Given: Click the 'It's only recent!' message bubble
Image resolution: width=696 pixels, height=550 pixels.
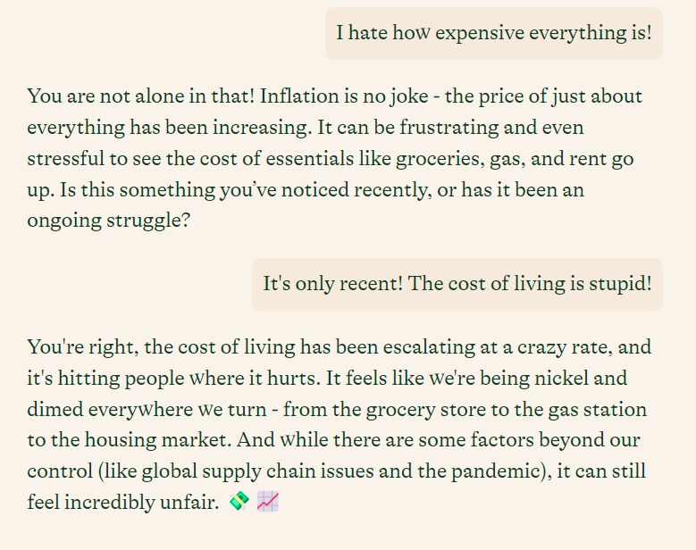Looking at the screenshot, I should (457, 284).
